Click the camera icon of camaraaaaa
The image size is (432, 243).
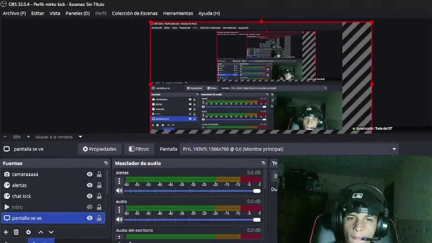pyautogui.click(x=7, y=174)
